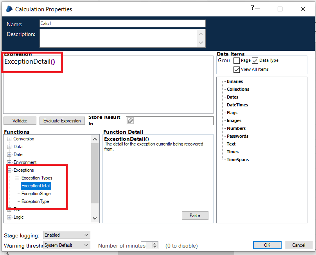
Task: Uncheck the View All Items checkbox
Action: pyautogui.click(x=237, y=70)
